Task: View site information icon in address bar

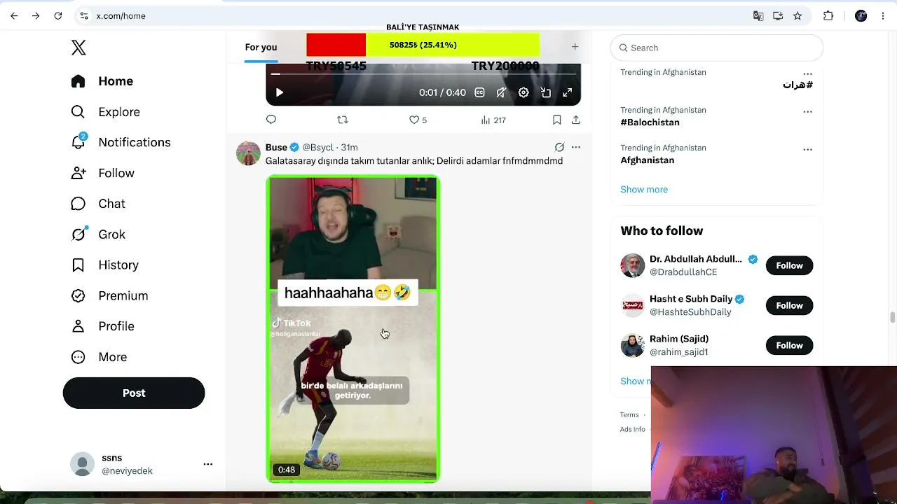Action: (x=84, y=15)
